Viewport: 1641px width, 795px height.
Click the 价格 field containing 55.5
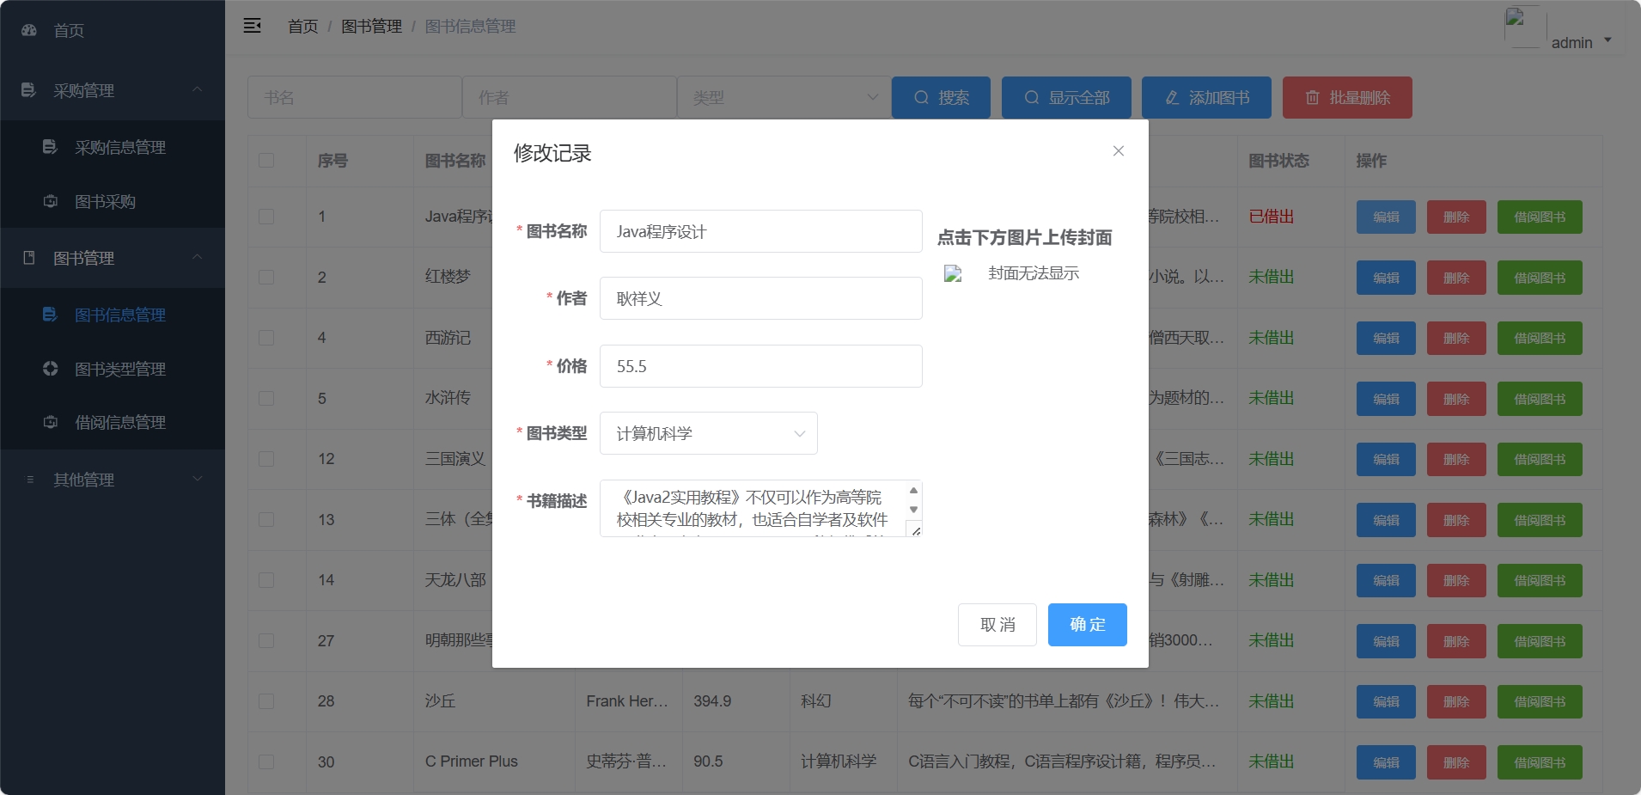pyautogui.click(x=760, y=366)
